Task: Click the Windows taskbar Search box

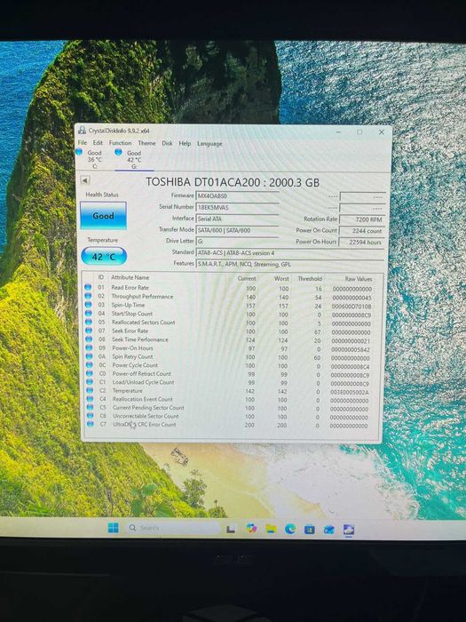Action: pyautogui.click(x=173, y=528)
